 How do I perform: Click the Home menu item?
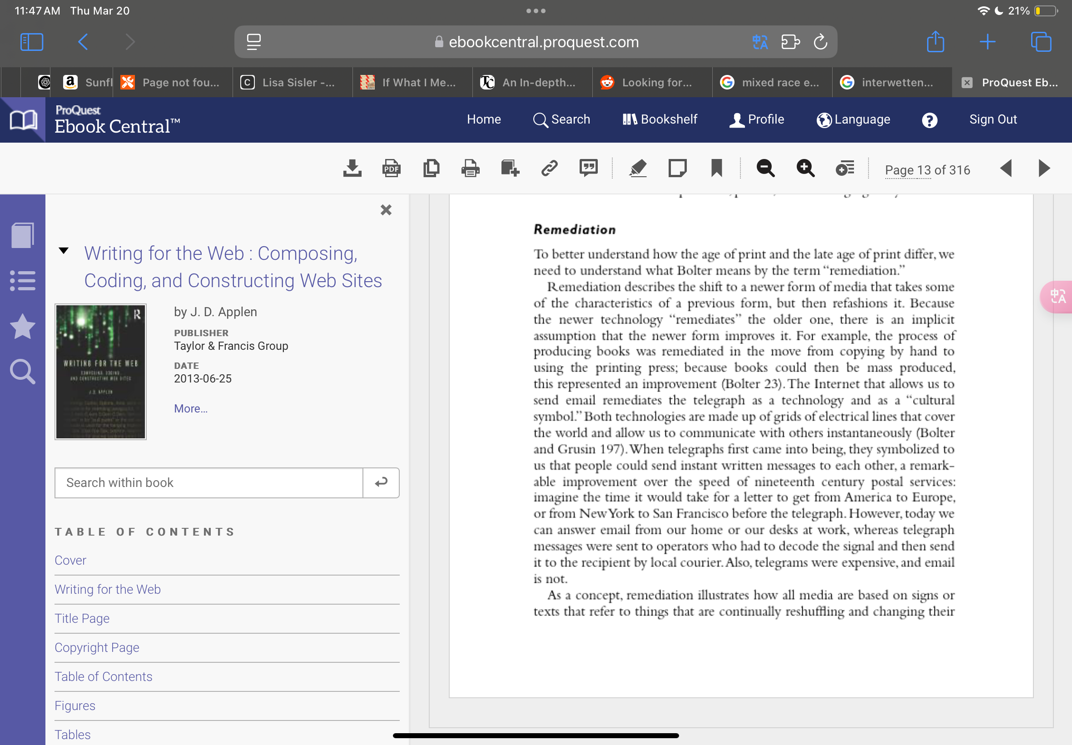coord(484,119)
